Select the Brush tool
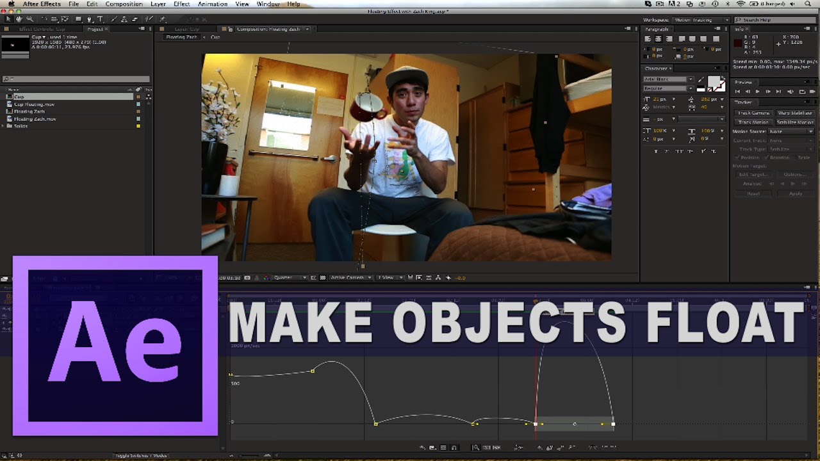 pyautogui.click(x=114, y=19)
